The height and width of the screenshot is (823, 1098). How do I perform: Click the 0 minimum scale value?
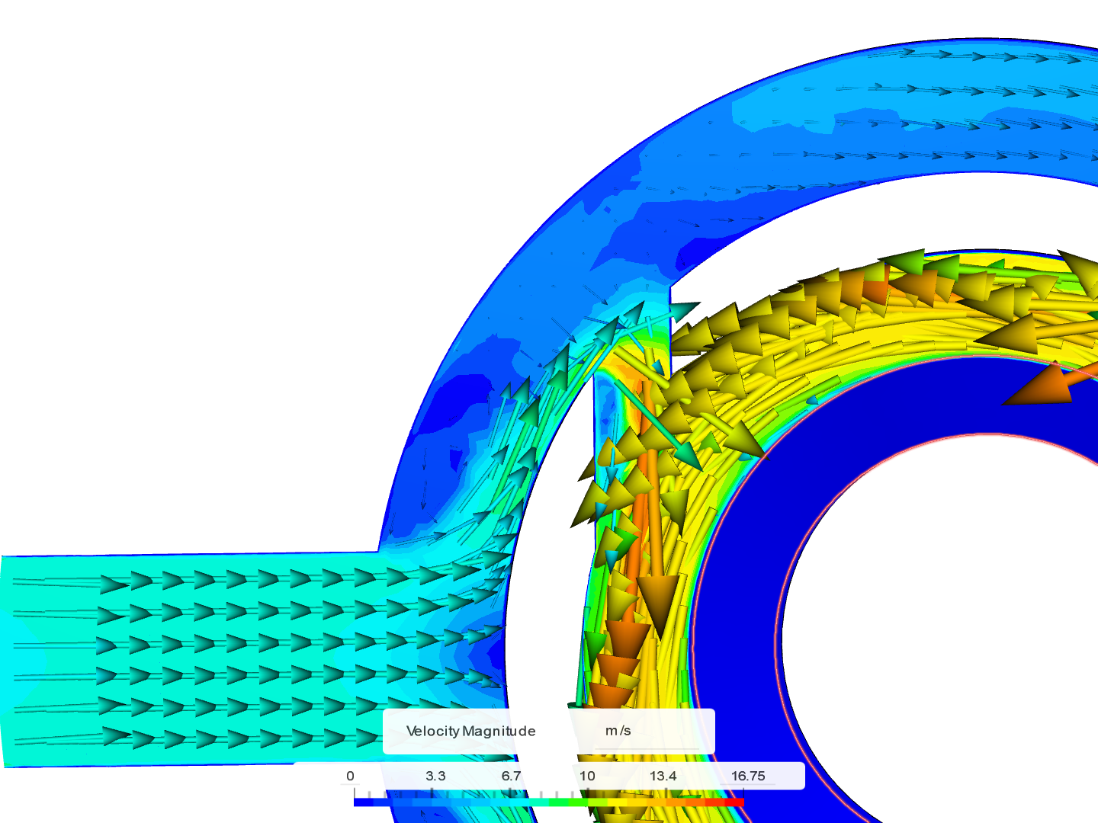(x=350, y=776)
